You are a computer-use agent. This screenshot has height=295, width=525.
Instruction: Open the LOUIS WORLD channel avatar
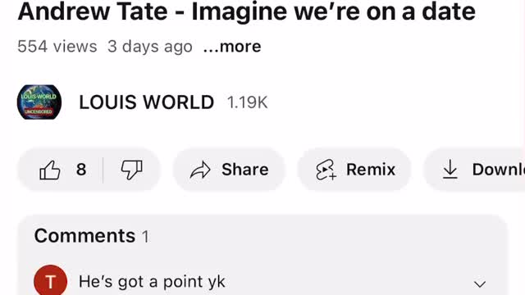[x=39, y=102]
